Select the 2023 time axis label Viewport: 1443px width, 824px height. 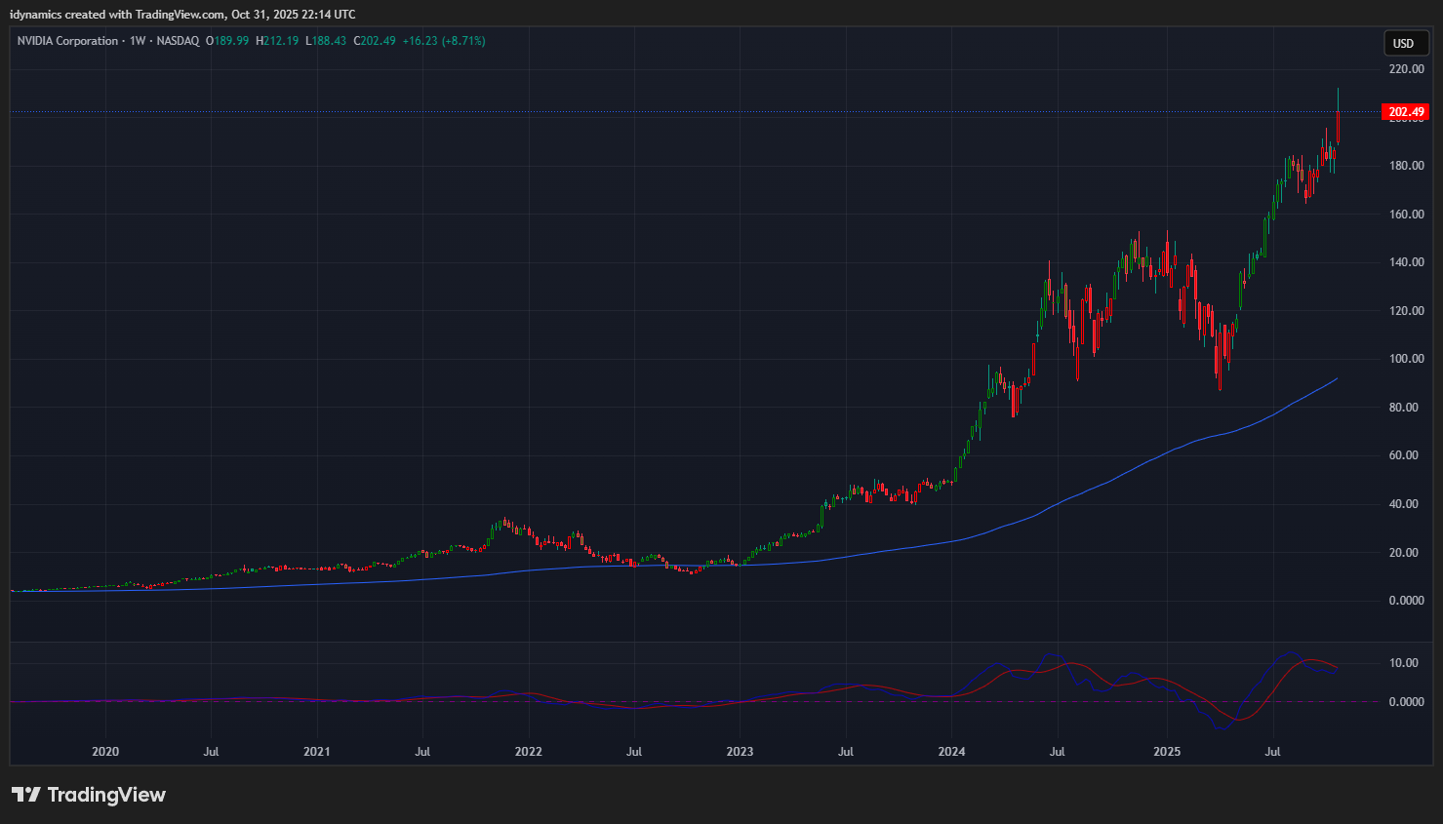pyautogui.click(x=740, y=752)
